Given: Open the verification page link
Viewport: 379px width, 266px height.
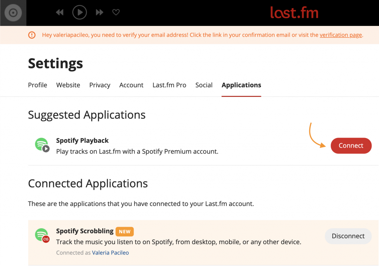Looking at the screenshot, I should [341, 35].
